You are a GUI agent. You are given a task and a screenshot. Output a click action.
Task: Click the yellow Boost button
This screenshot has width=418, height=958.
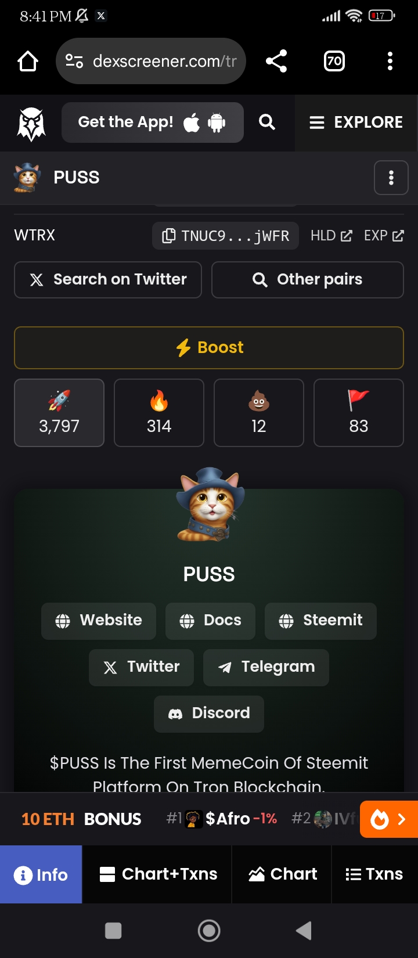pos(209,348)
